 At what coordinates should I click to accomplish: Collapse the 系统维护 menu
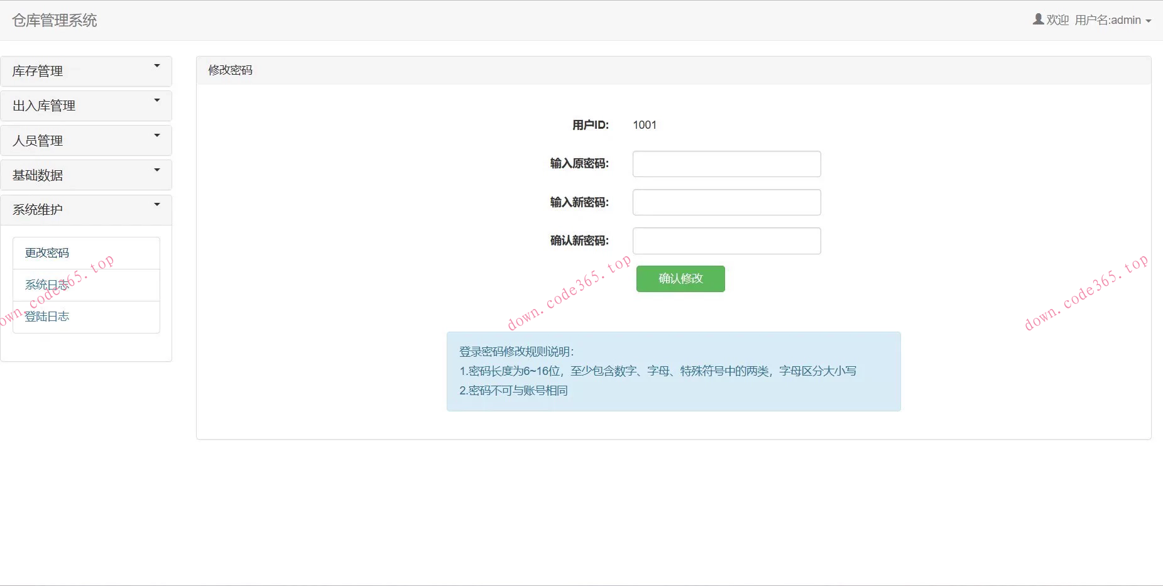pyautogui.click(x=86, y=209)
